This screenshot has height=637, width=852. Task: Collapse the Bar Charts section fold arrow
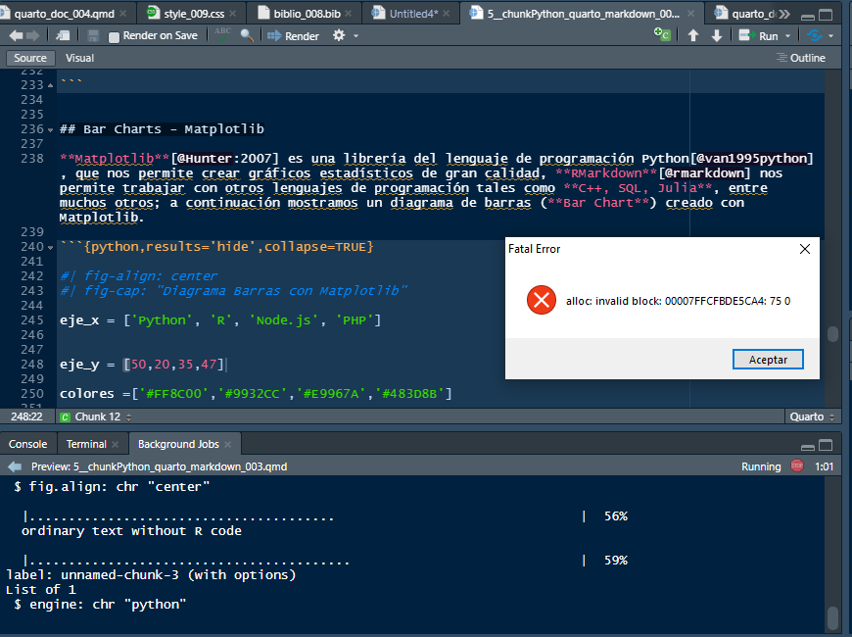(x=51, y=130)
